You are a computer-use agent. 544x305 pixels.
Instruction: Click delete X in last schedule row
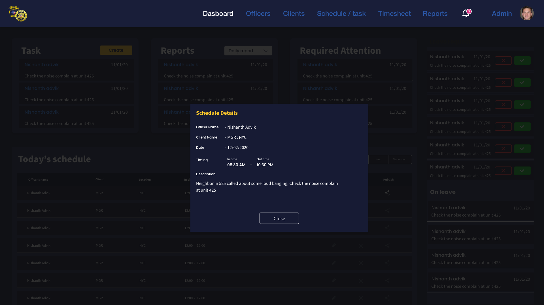coord(361,298)
